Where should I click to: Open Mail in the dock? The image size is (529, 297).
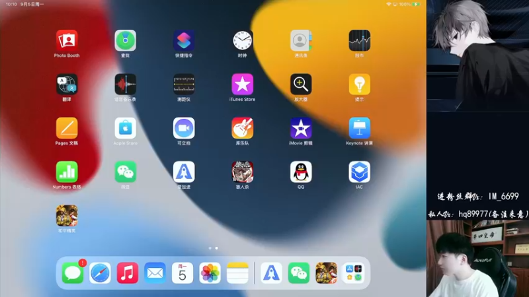pyautogui.click(x=155, y=273)
